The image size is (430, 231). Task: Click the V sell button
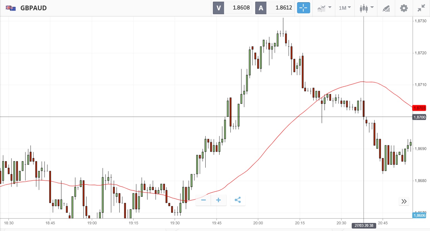219,8
